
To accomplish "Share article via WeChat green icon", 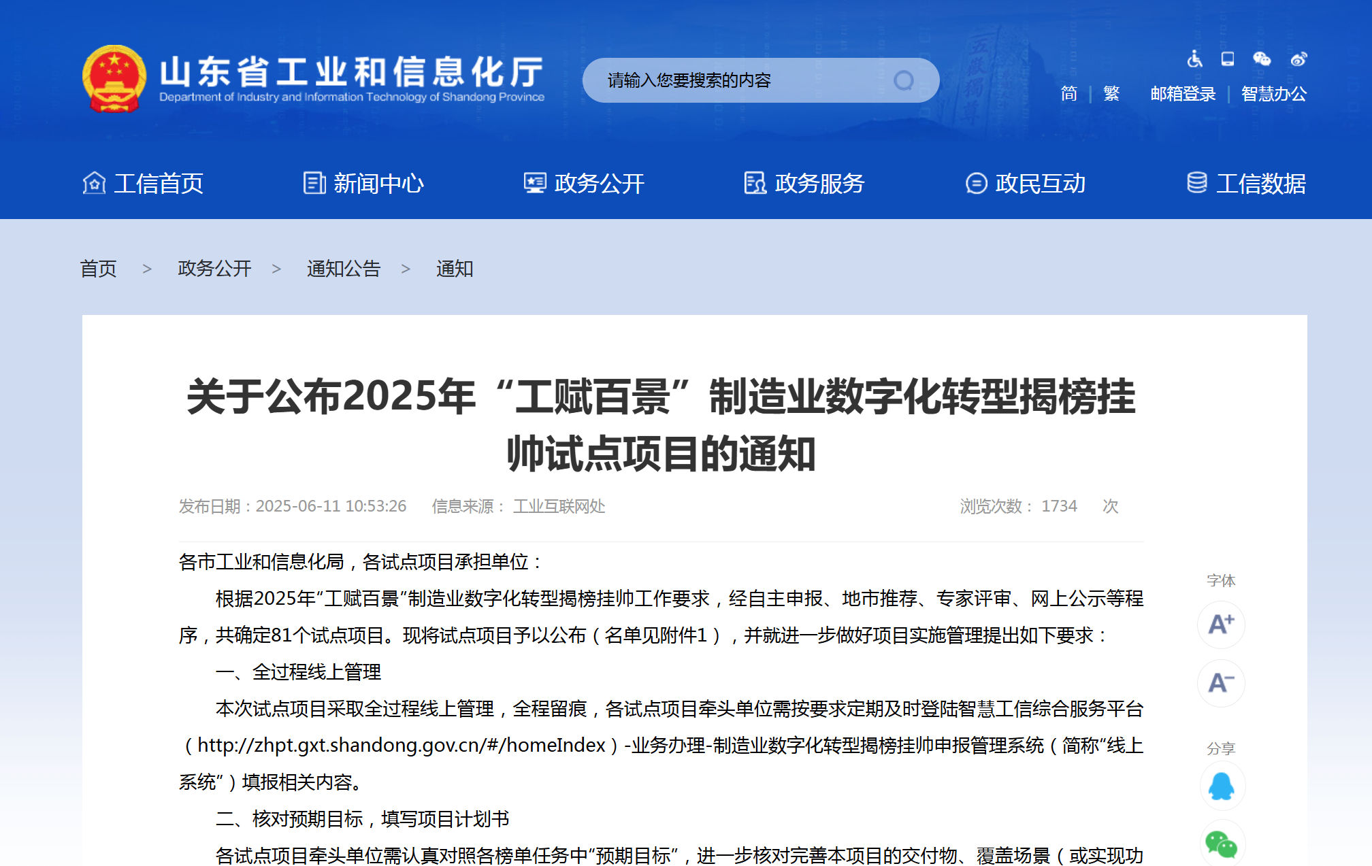I will (1222, 844).
